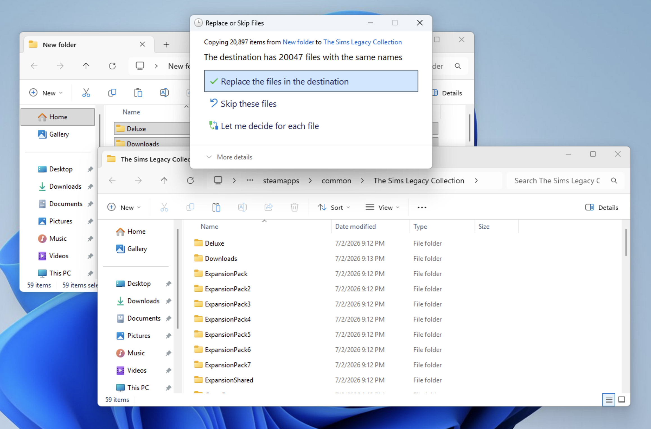Click Rename icon in New folder window

(x=164, y=93)
